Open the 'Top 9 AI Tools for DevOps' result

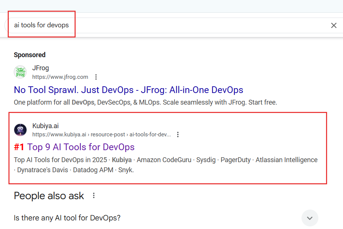[81, 147]
